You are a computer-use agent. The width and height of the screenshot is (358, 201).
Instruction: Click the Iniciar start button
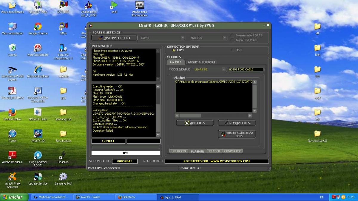(14, 197)
